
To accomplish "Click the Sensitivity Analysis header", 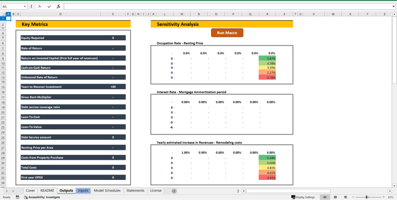I will tap(222, 24).
